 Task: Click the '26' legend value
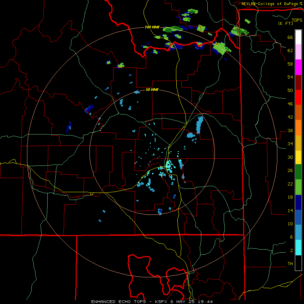(x=290, y=171)
